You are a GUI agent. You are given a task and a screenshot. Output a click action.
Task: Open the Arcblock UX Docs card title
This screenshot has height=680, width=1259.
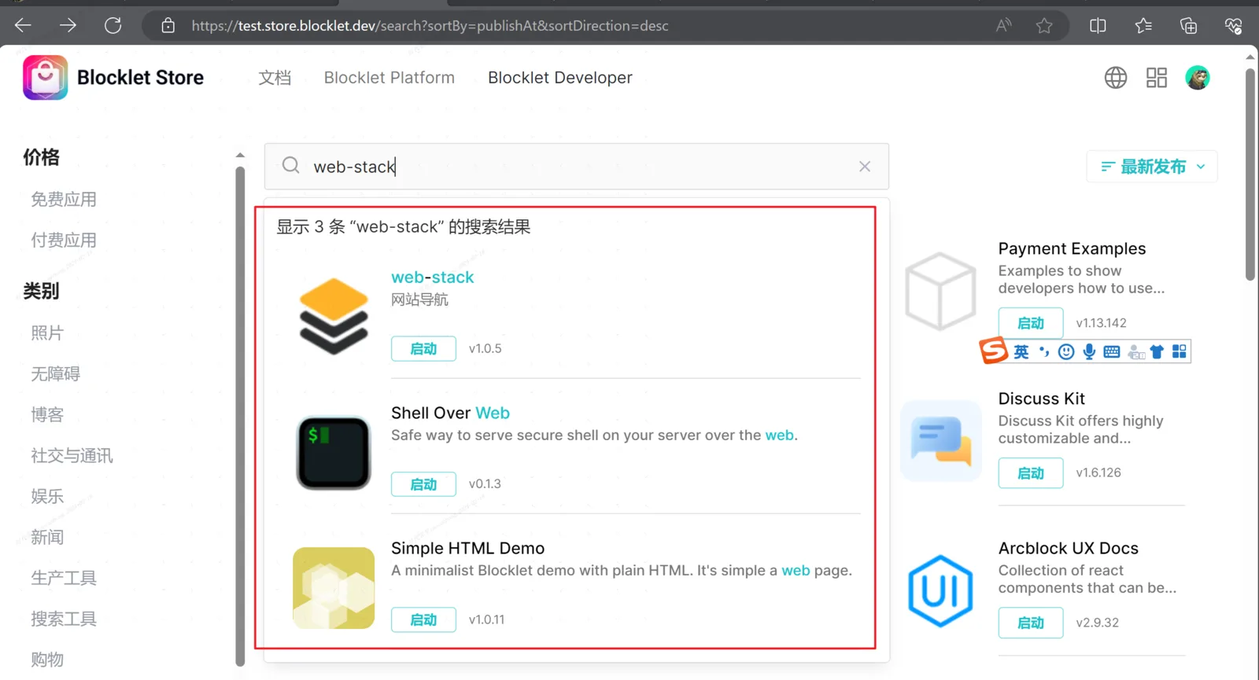click(x=1069, y=549)
